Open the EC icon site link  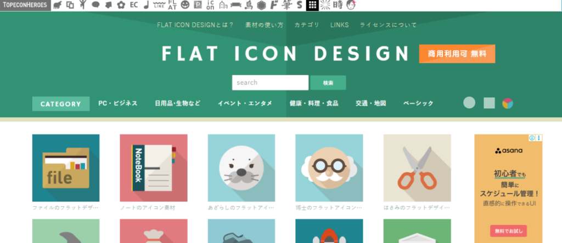(133, 5)
